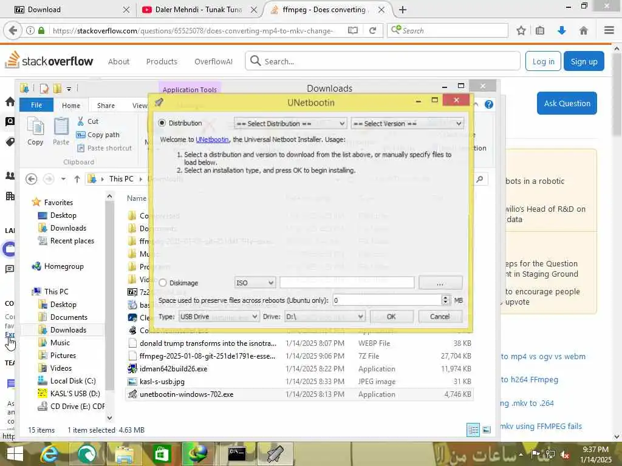The height and width of the screenshot is (466, 622).
Task: Select the Distribution radio button in UNetbootin
Action: coord(162,123)
